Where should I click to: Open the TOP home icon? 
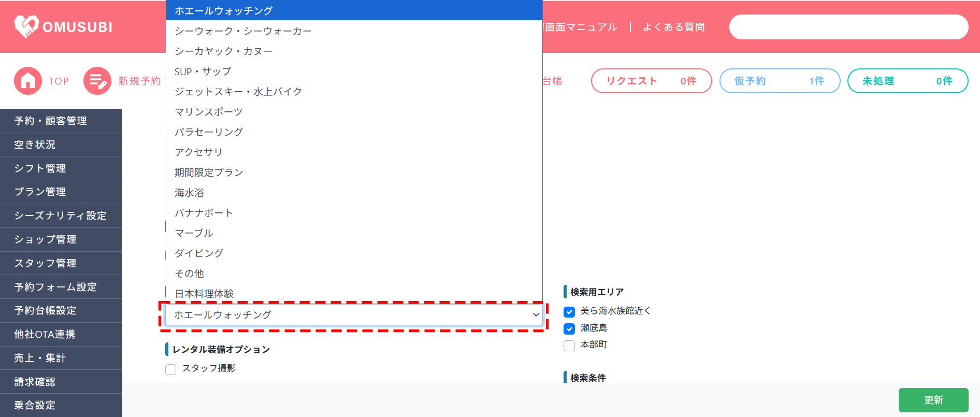(28, 81)
